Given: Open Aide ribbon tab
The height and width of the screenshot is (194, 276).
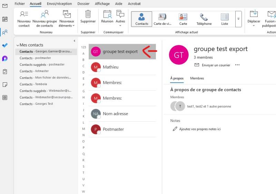Looking at the screenshot, I should 119,4.
